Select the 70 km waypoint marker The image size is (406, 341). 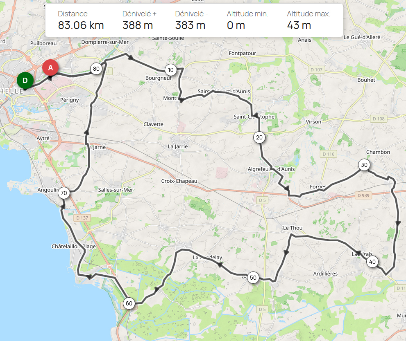(x=64, y=193)
